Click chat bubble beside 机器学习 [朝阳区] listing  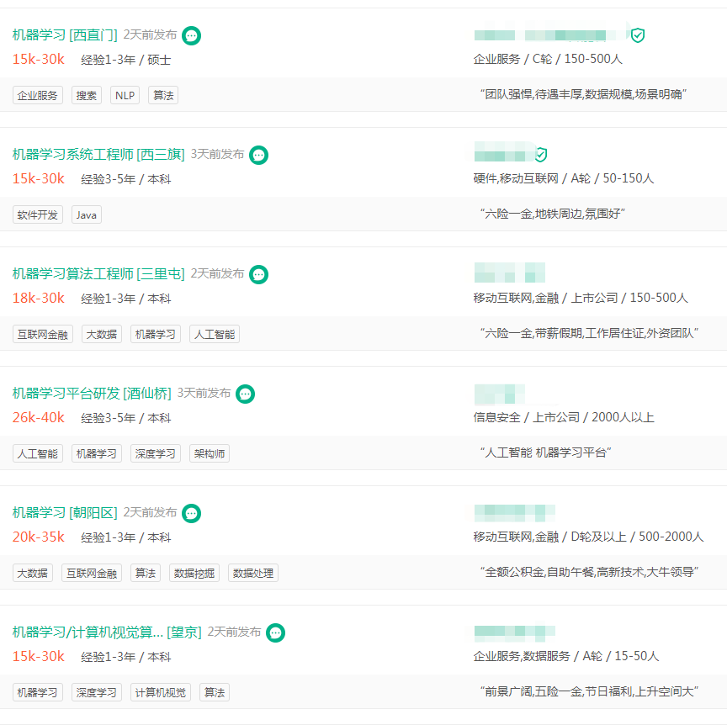pyautogui.click(x=192, y=513)
